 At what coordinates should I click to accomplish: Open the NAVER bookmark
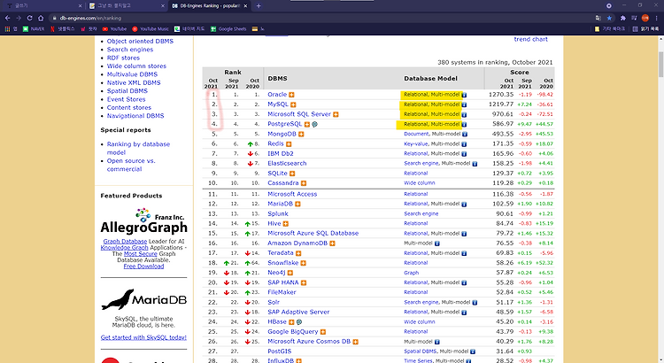[34, 29]
